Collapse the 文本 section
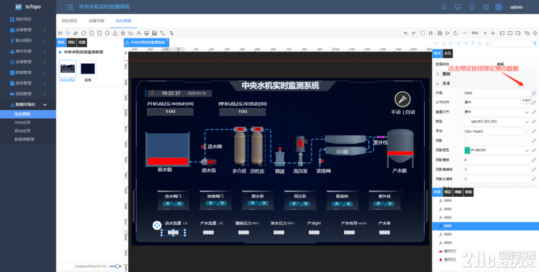The width and height of the screenshot is (539, 272). (485, 83)
